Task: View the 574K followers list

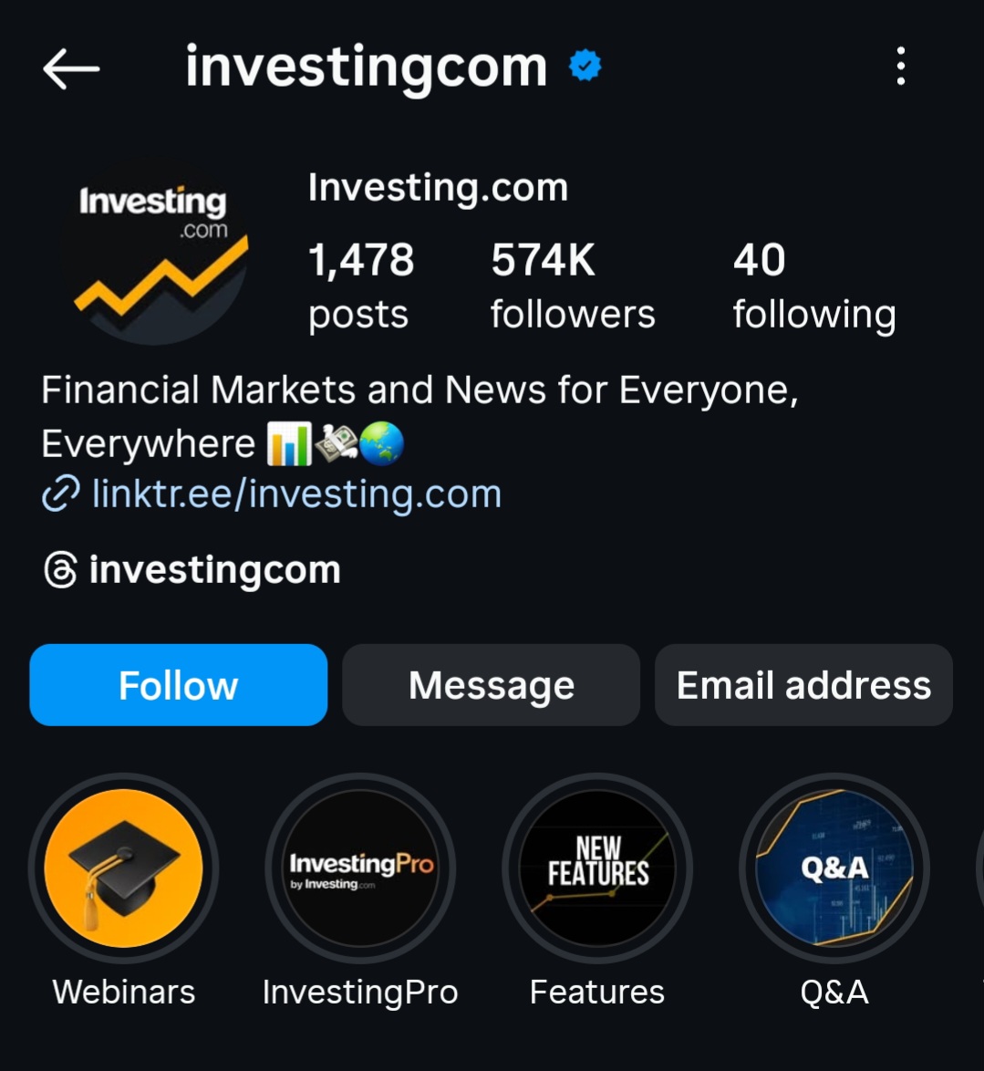Action: (x=572, y=286)
